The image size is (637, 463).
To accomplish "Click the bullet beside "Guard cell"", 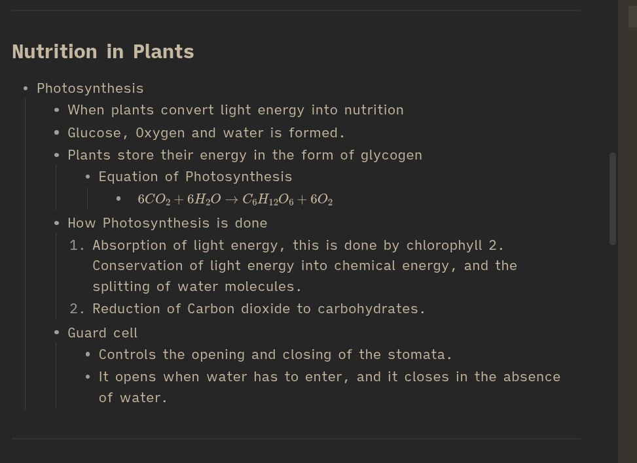I will coord(57,333).
